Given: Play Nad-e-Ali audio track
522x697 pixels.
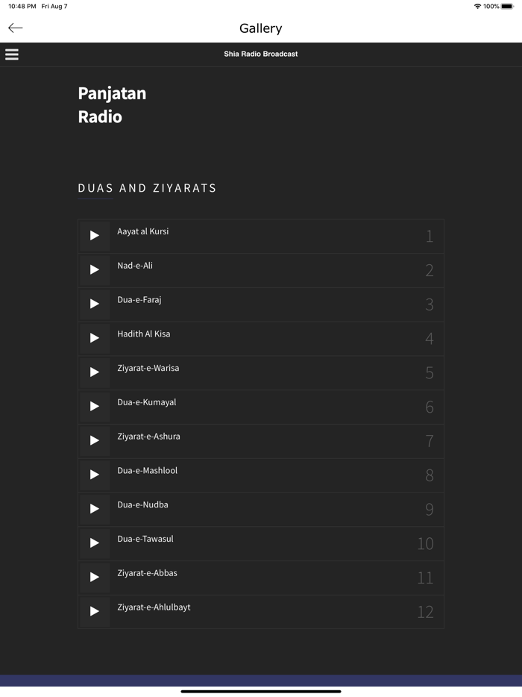Looking at the screenshot, I should tap(94, 270).
